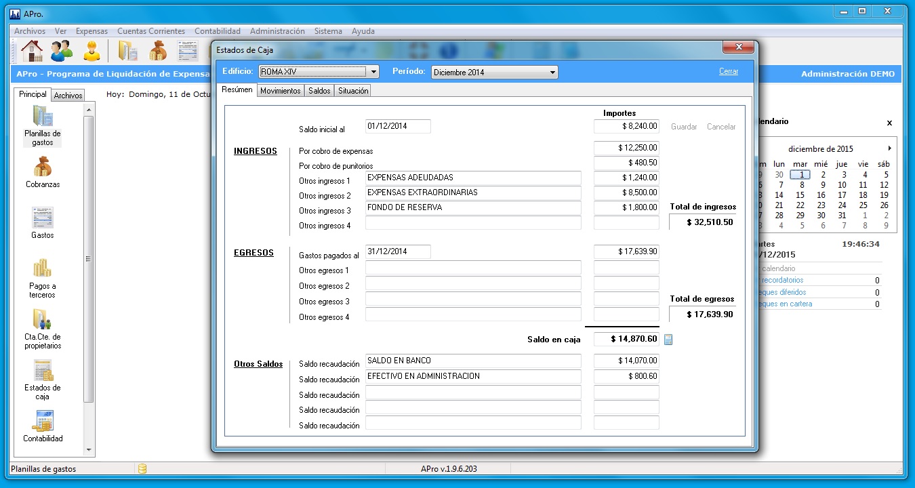Click the hard-hat worker toolbar icon
915x488 pixels.
tap(92, 51)
